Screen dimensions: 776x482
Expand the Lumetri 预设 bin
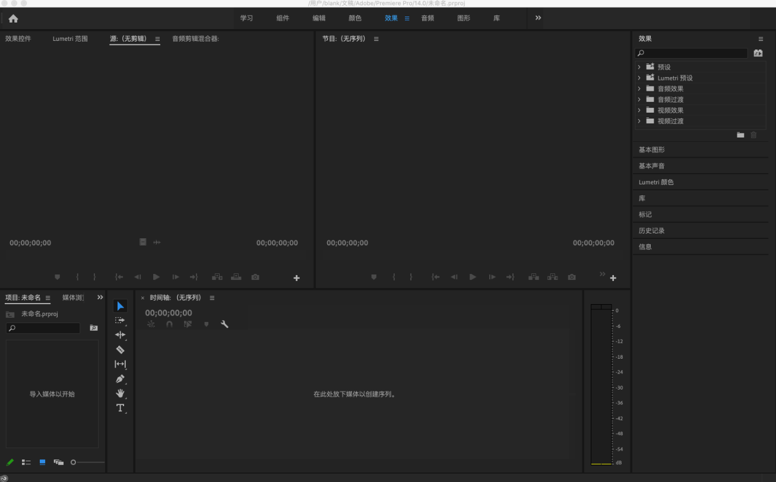(640, 78)
